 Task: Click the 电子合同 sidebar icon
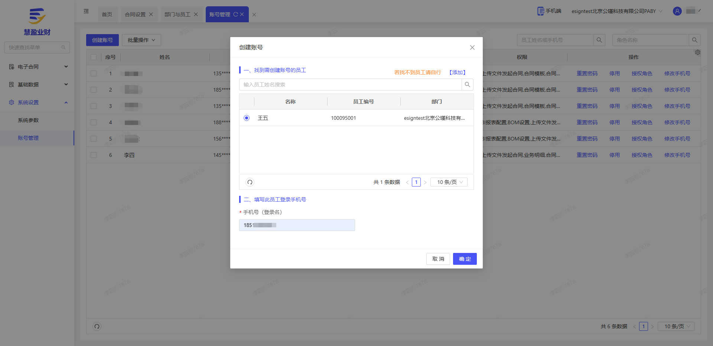coord(12,67)
